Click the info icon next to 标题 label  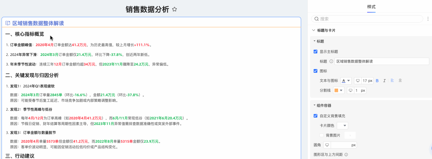(x=331, y=61)
